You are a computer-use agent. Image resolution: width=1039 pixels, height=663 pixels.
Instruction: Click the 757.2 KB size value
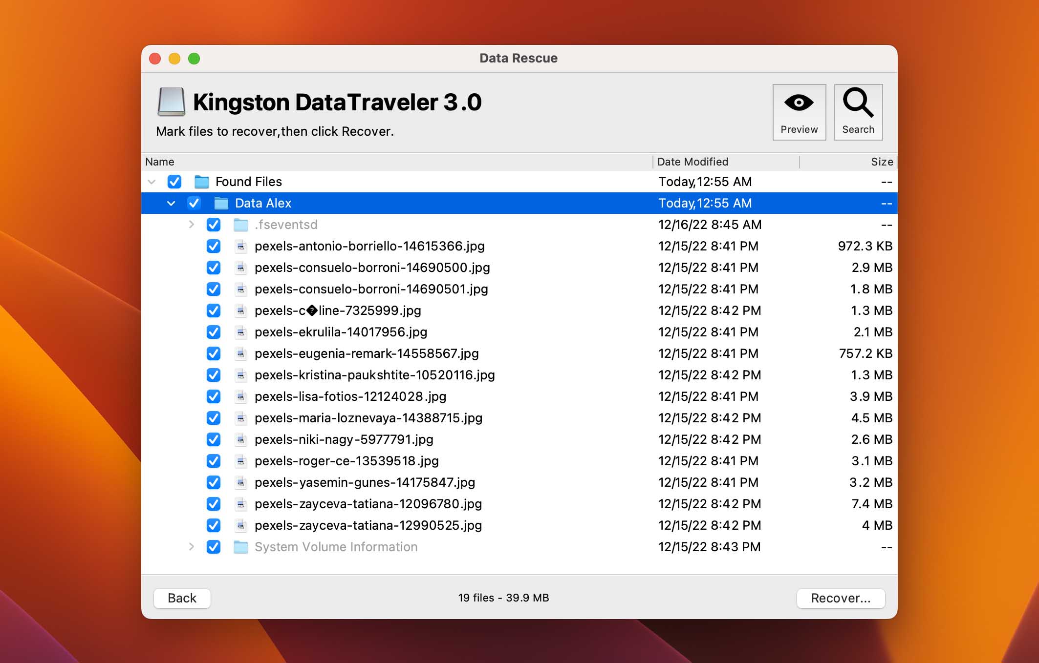(866, 354)
